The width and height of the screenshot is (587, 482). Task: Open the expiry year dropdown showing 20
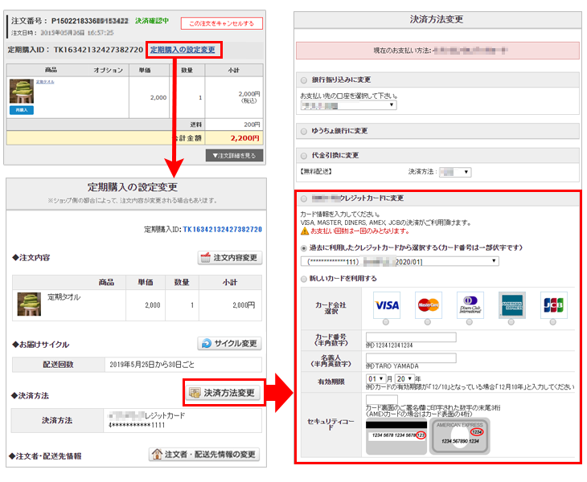(404, 379)
